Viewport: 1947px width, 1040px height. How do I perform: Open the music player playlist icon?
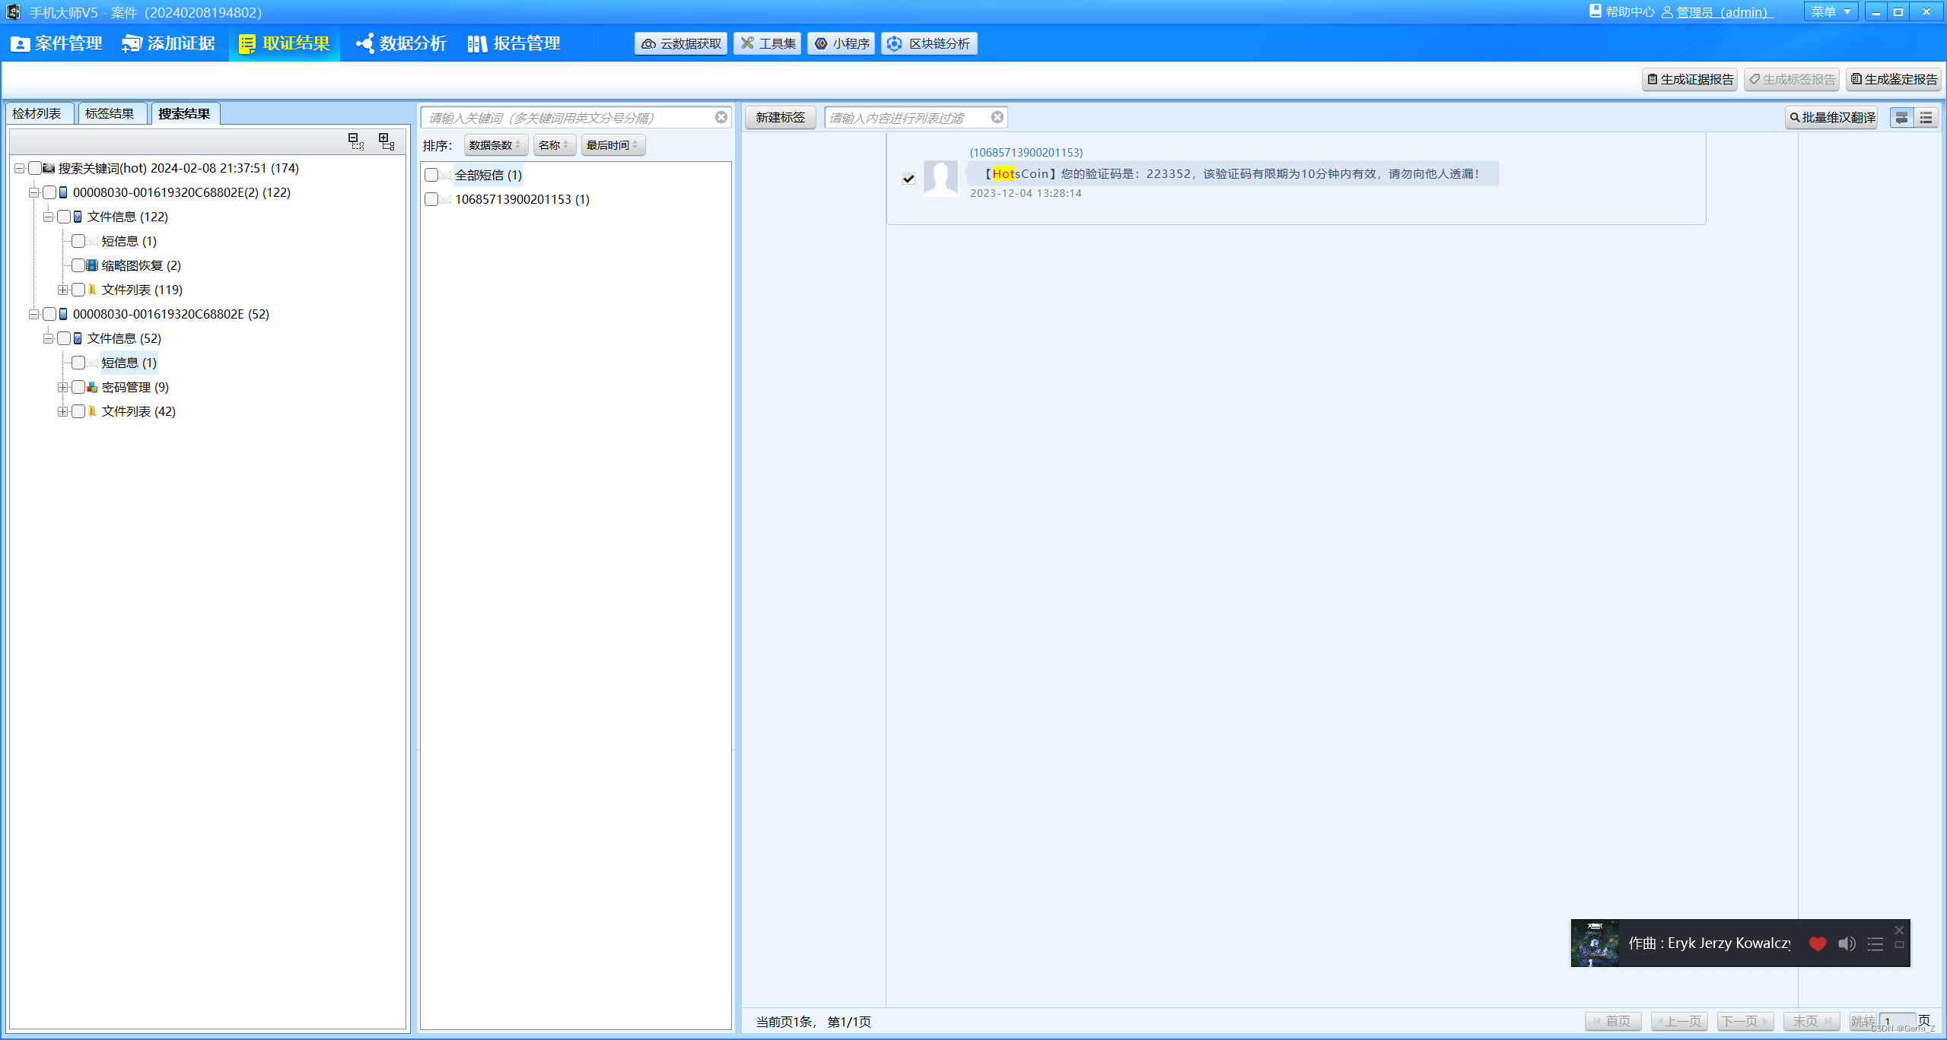(x=1875, y=943)
